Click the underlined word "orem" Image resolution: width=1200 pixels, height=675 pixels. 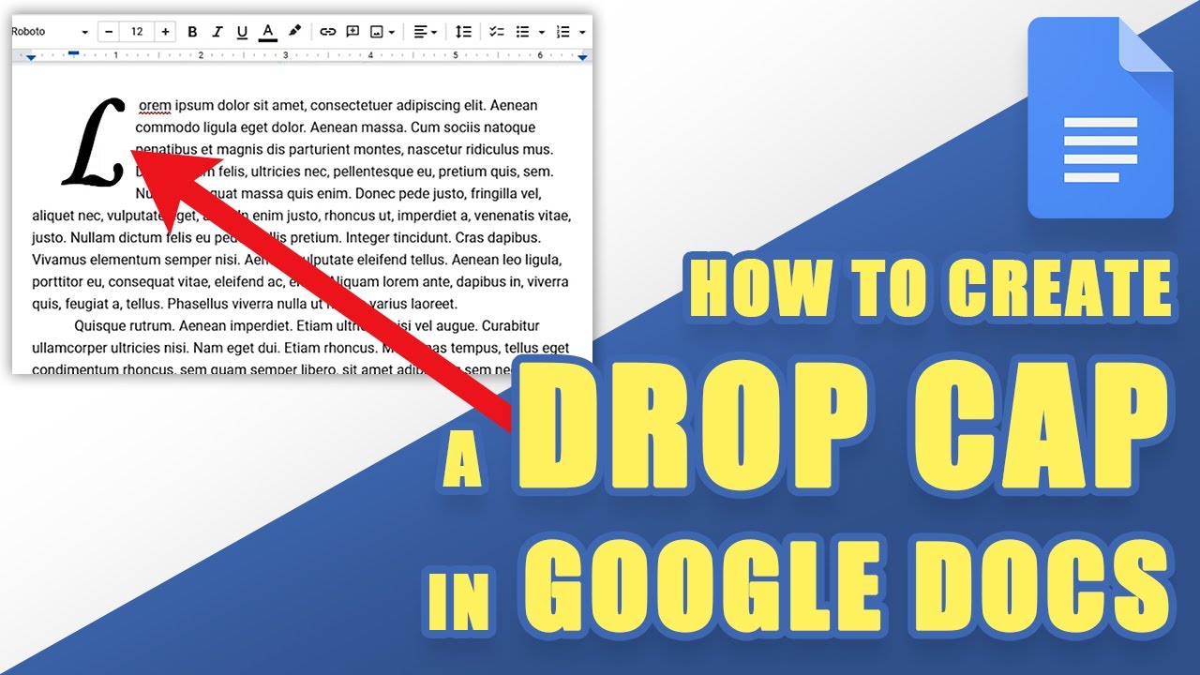[x=155, y=105]
